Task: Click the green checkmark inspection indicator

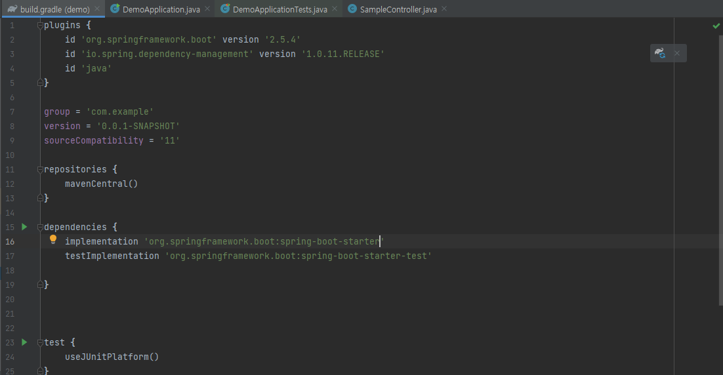Action: (x=716, y=26)
